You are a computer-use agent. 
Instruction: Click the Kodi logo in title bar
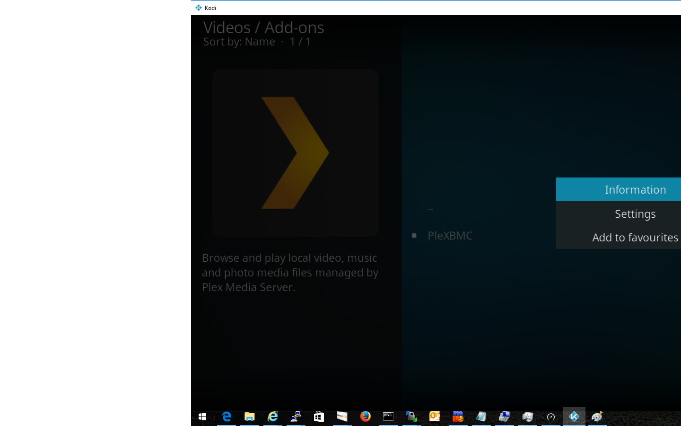click(199, 8)
